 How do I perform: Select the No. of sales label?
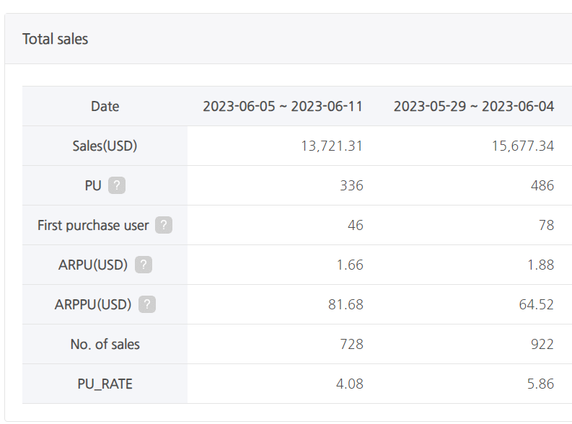tap(105, 344)
